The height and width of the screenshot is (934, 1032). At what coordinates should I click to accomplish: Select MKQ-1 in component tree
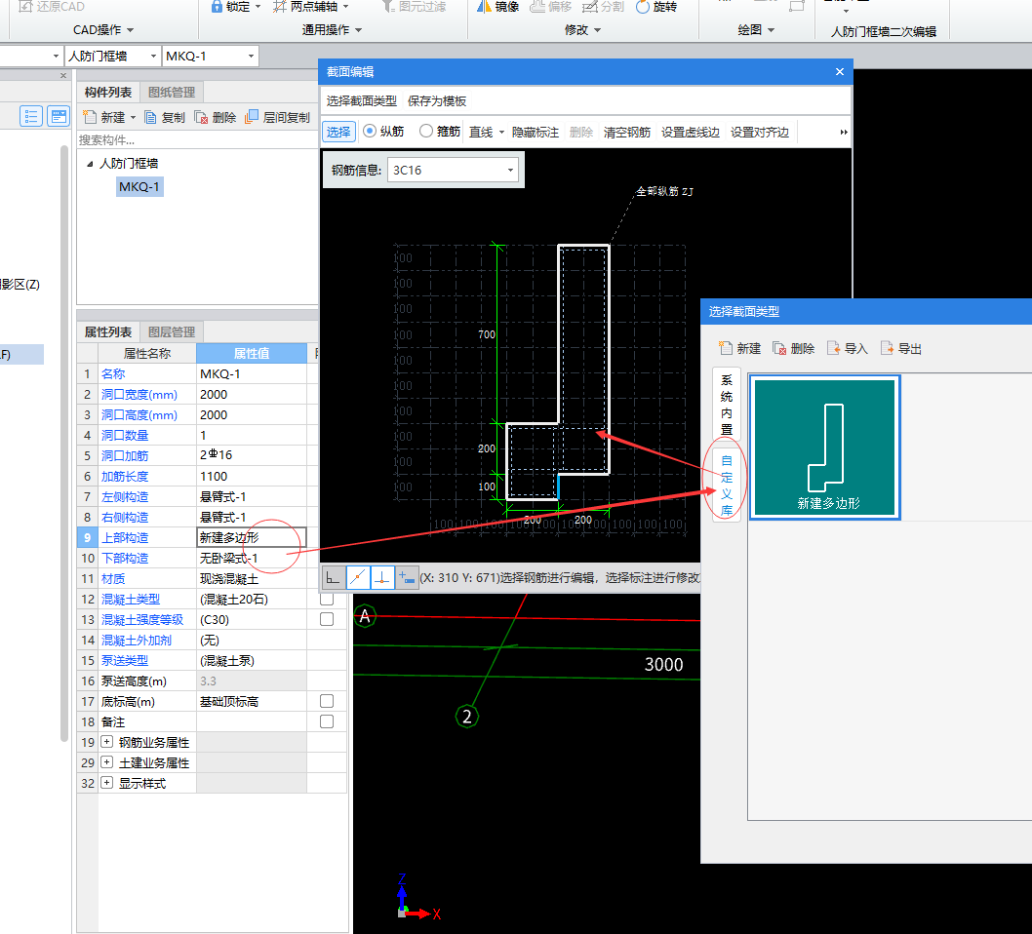pos(139,187)
